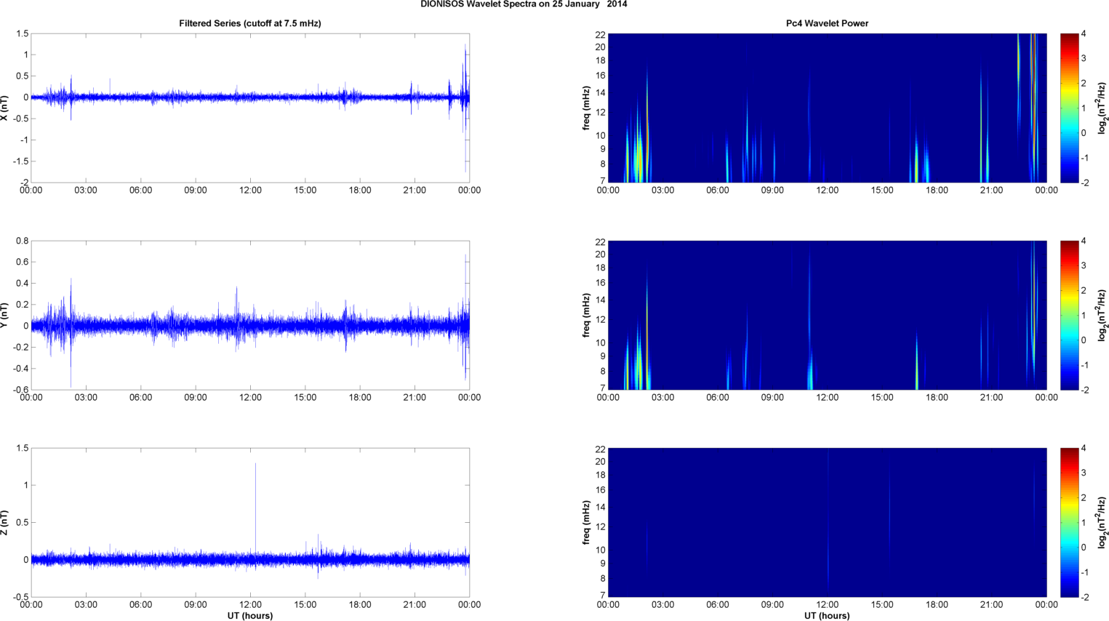Click the DIONISOS Wavelet Spectra main title

524,4
